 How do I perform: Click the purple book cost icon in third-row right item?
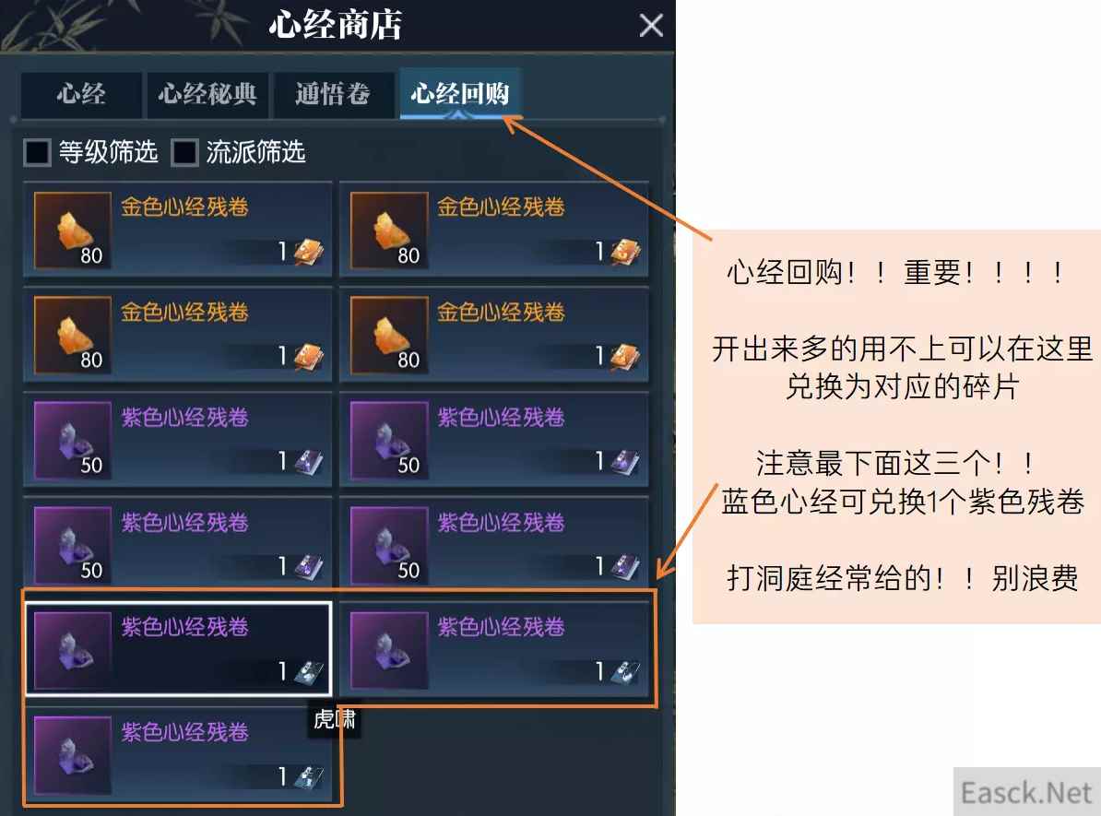coord(625,461)
